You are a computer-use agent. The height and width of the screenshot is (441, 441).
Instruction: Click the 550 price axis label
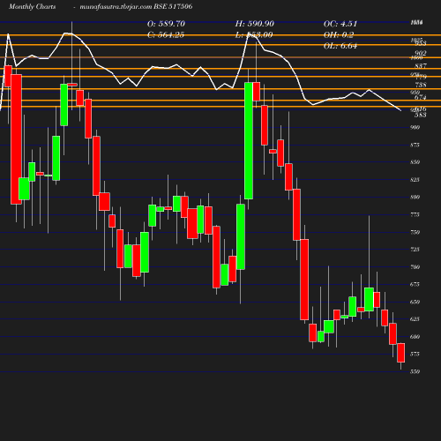coord(415,371)
